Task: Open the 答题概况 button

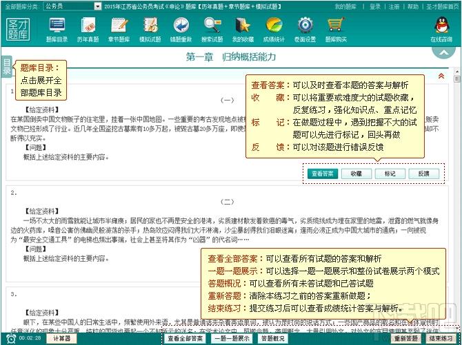Action: 273,339
